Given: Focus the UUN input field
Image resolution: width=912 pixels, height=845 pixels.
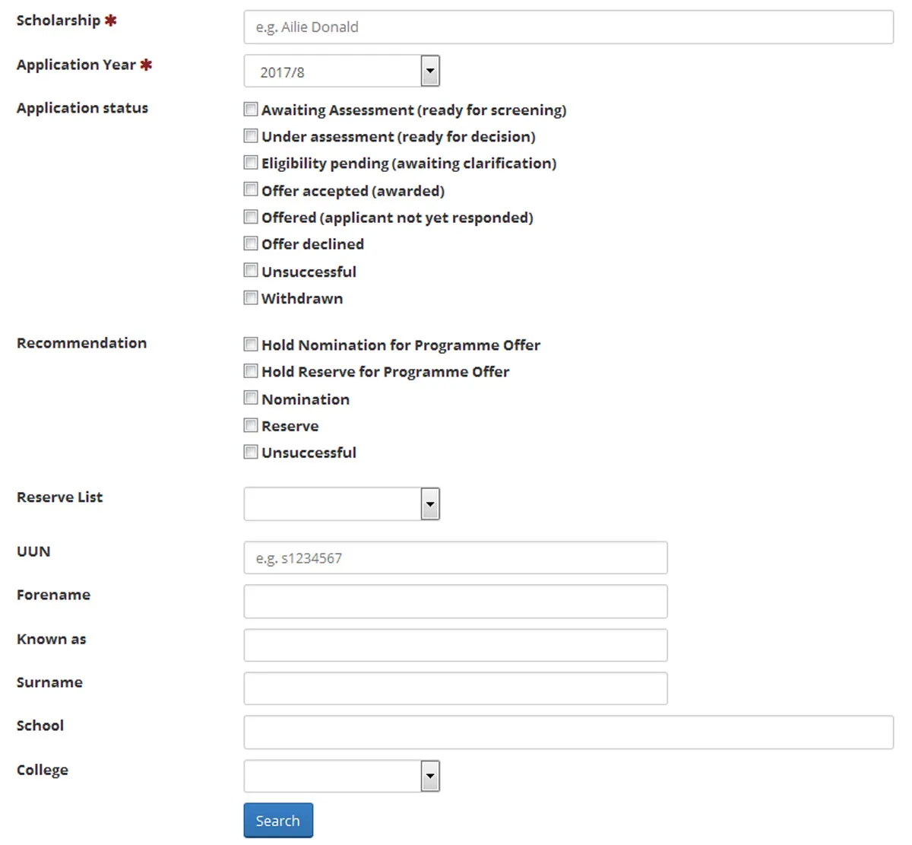Looking at the screenshot, I should (454, 558).
